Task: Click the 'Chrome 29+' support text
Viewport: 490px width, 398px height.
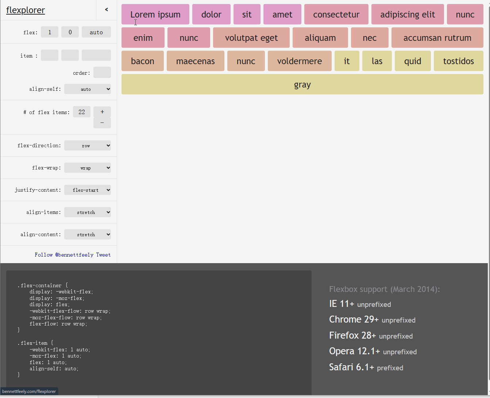Action: click(354, 319)
